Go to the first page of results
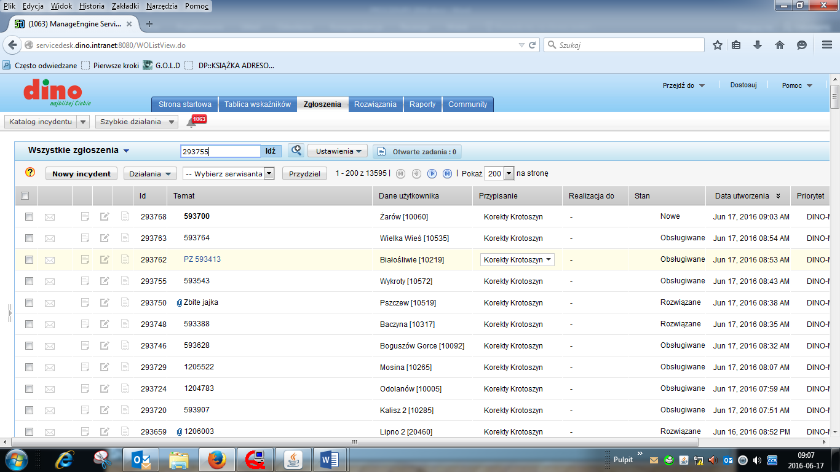The image size is (840, 472). 401,174
